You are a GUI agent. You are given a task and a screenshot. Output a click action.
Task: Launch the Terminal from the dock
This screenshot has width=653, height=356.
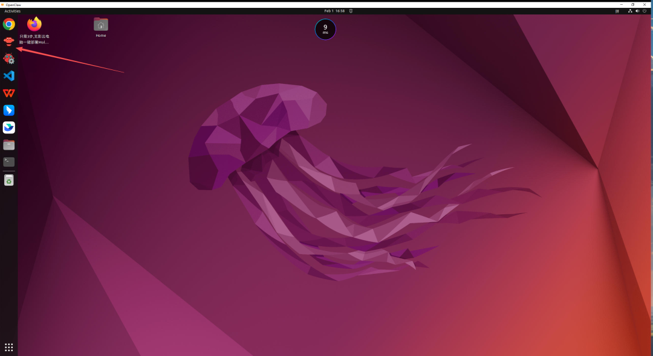pyautogui.click(x=8, y=162)
